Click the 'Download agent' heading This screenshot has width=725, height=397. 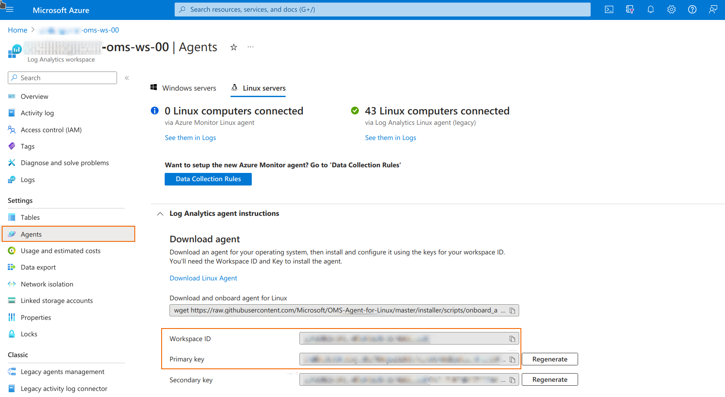pos(205,239)
